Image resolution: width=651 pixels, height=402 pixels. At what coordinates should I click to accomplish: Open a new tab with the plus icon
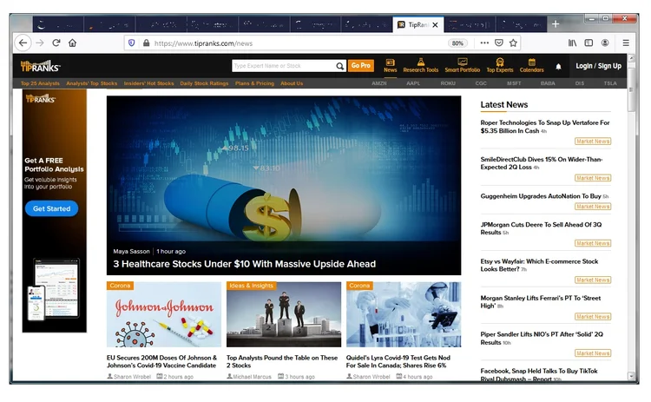coord(556,24)
